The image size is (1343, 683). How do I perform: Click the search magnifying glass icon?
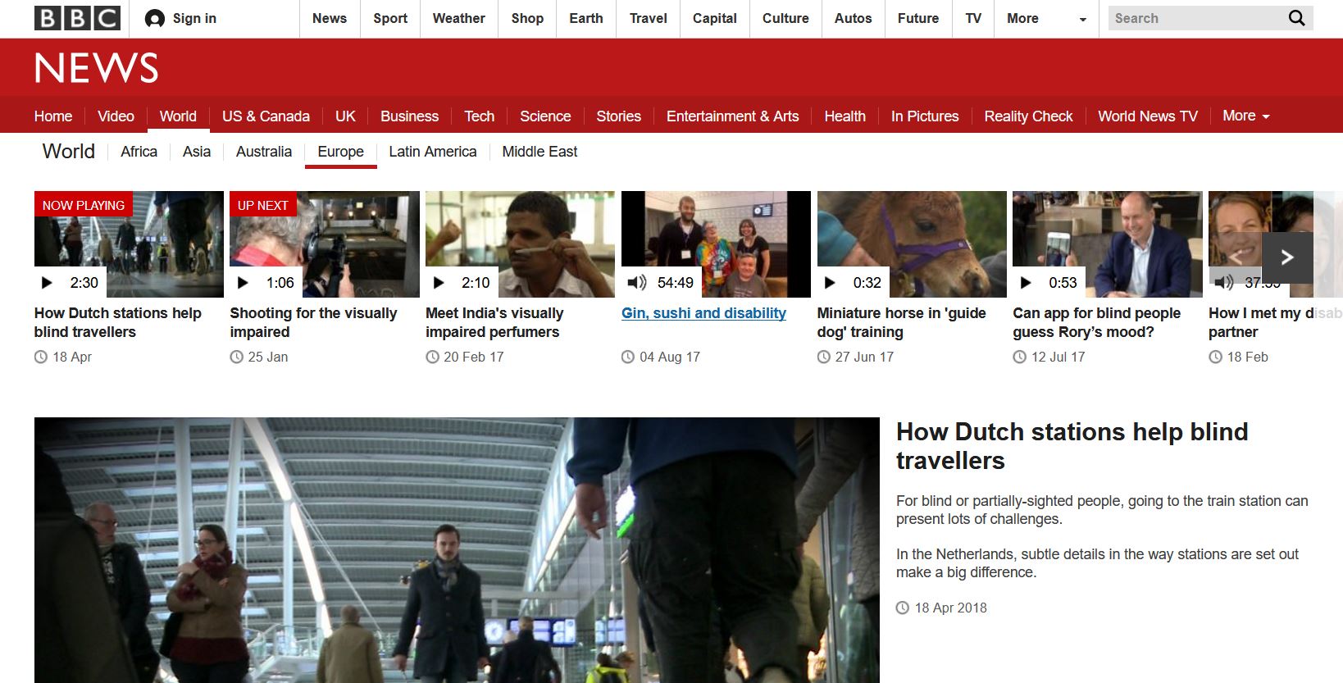(1296, 18)
